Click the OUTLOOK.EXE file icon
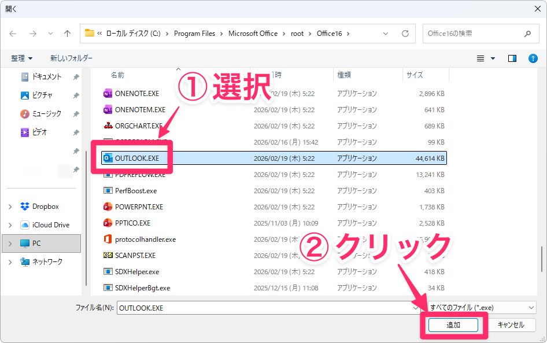The width and height of the screenshot is (547, 343). click(x=108, y=158)
